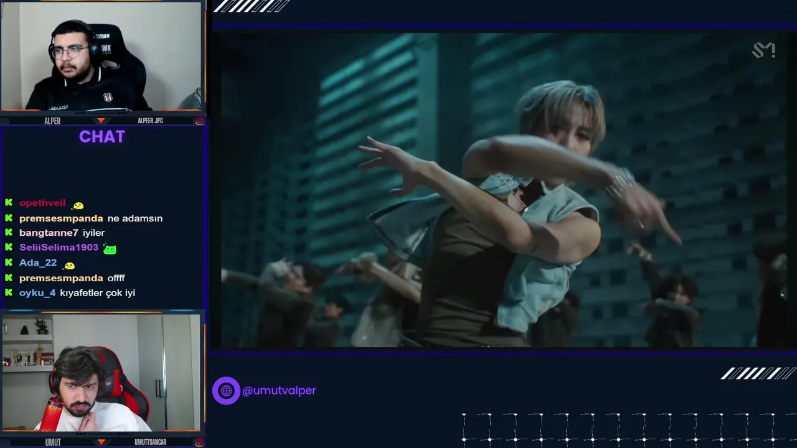Click the main music video player
The width and height of the screenshot is (797, 448).
coord(503,190)
